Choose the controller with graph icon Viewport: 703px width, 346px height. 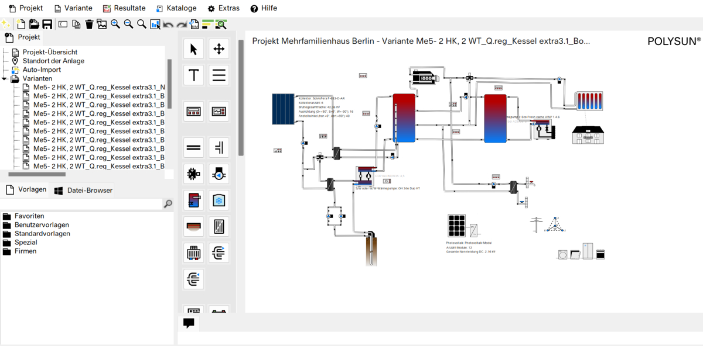[x=219, y=111]
